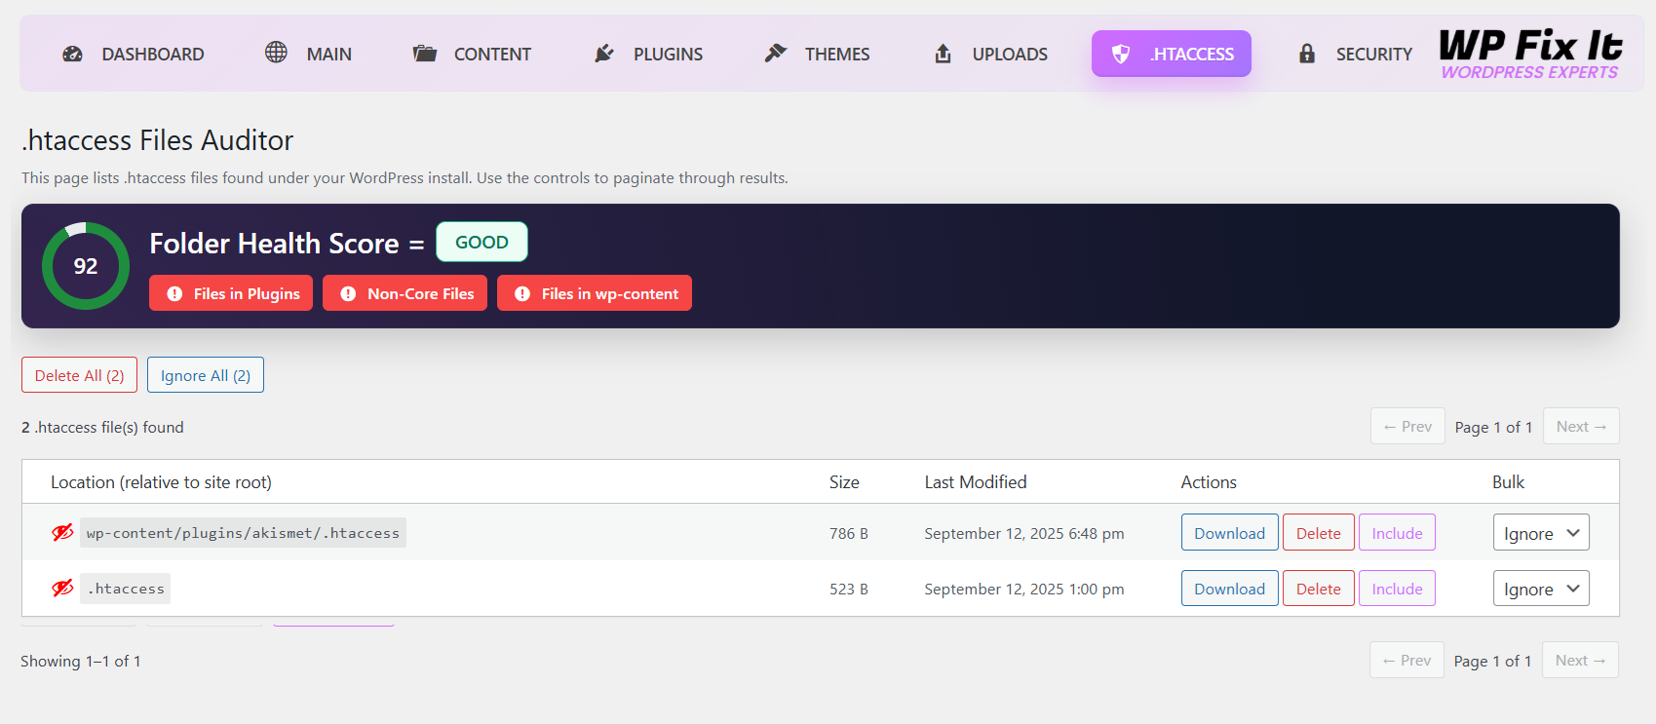The height and width of the screenshot is (724, 1656).
Task: Open the DASHBOARD tab
Action: point(134,54)
